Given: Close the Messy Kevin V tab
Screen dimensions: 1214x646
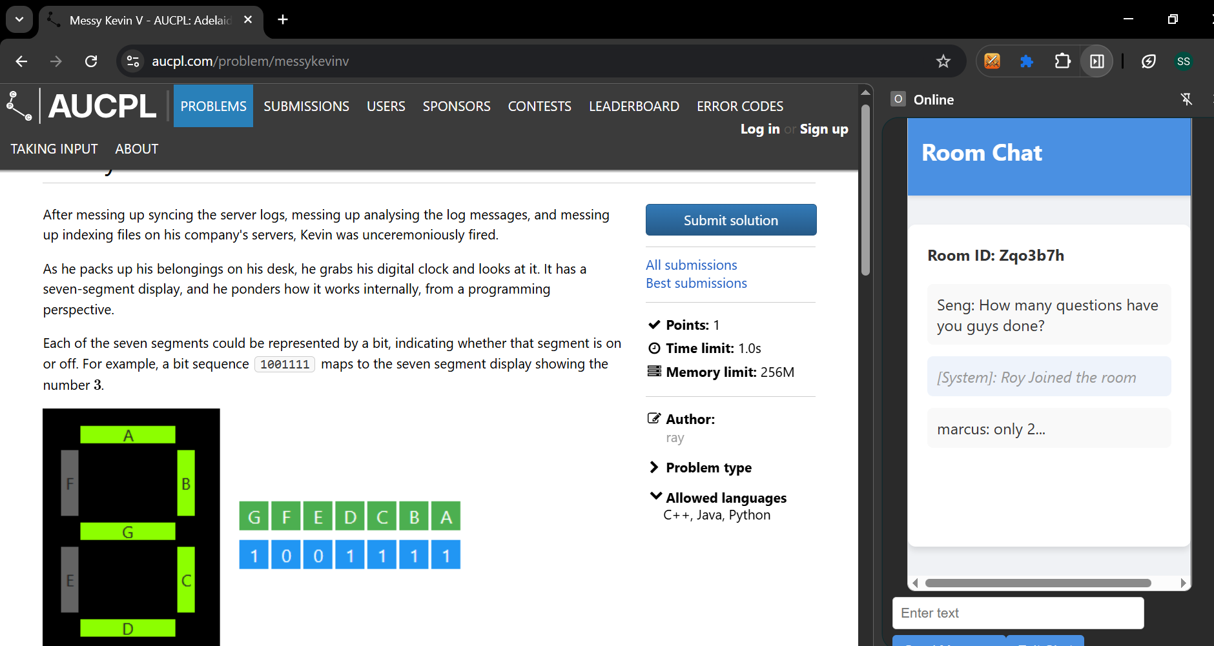Looking at the screenshot, I should pyautogui.click(x=248, y=20).
